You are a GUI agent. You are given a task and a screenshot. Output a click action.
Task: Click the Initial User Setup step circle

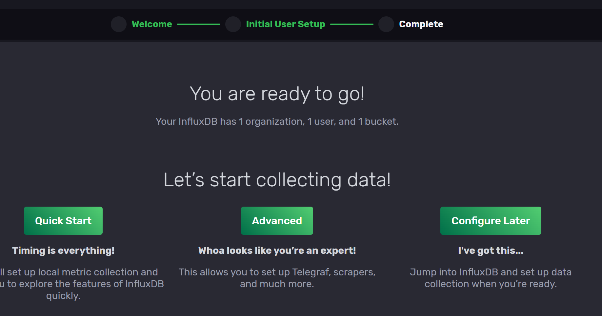[x=233, y=24]
